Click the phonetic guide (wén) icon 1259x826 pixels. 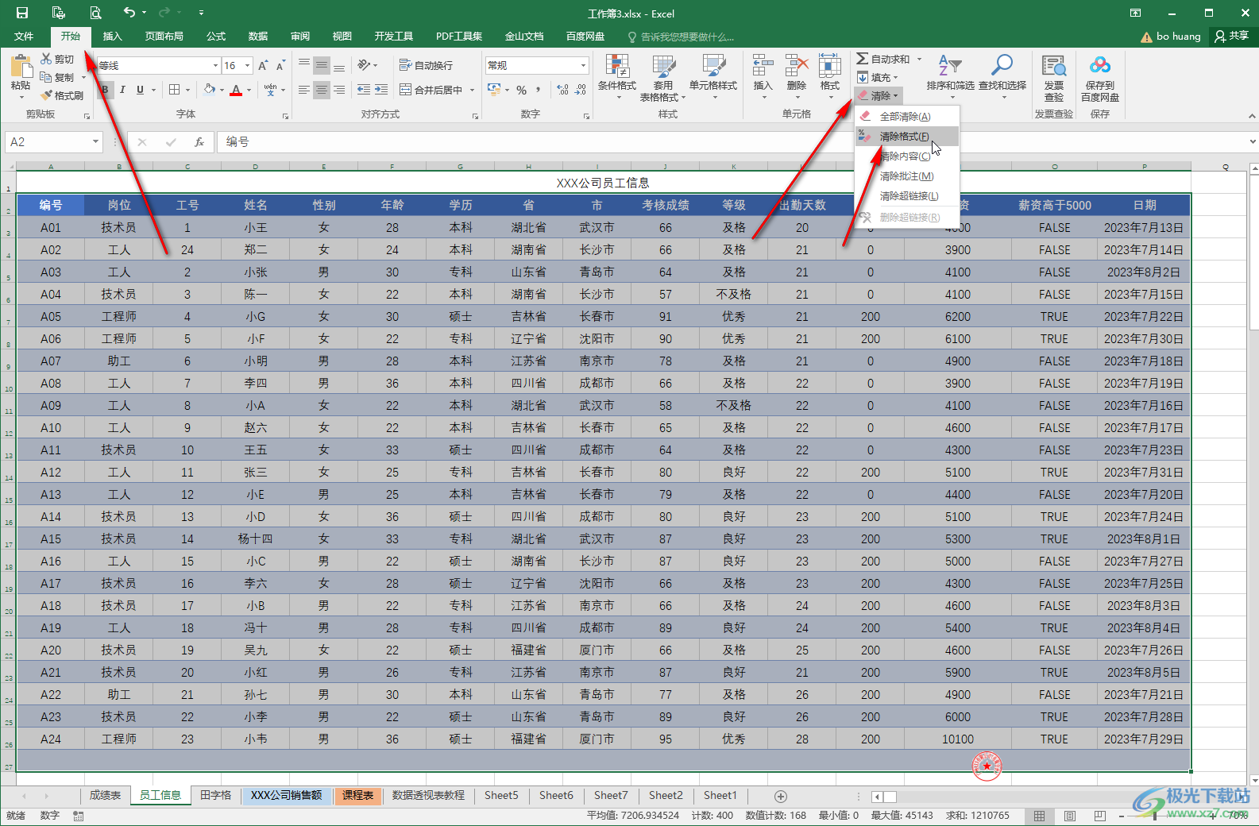click(x=271, y=90)
